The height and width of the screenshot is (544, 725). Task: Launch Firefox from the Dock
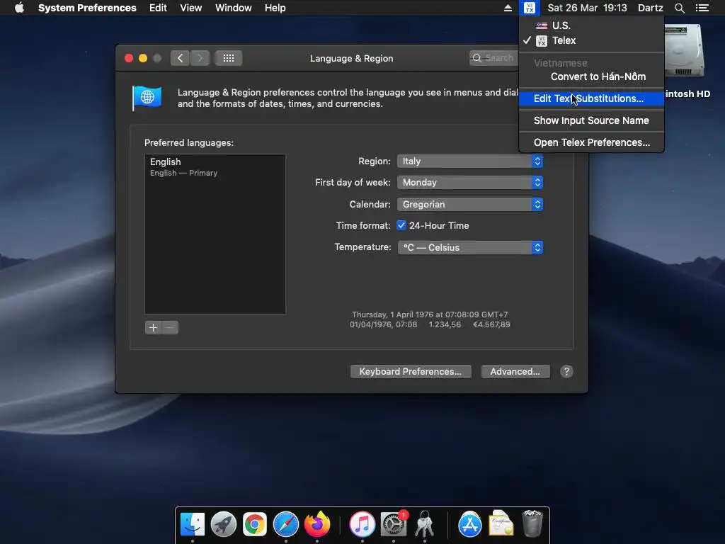click(x=317, y=525)
